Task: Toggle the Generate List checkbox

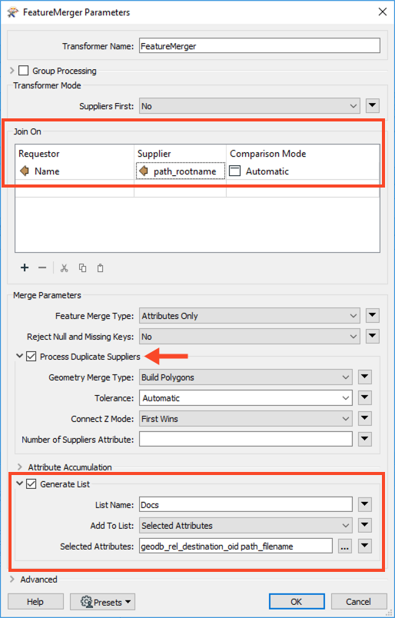Action: 32,484
